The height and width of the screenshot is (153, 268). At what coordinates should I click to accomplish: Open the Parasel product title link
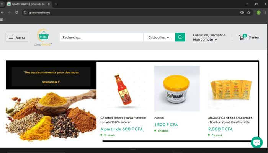(159, 118)
